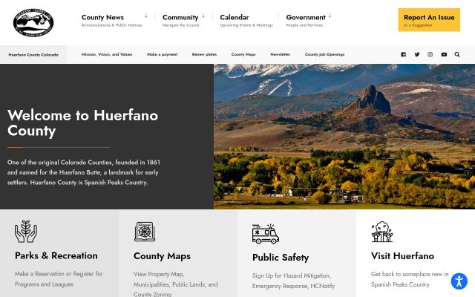Image resolution: width=475 pixels, height=297 pixels.
Task: Open the accessibility widget icon
Action: tap(459, 281)
